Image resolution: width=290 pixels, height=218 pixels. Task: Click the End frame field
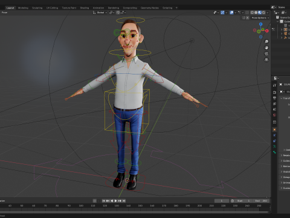click(261, 201)
